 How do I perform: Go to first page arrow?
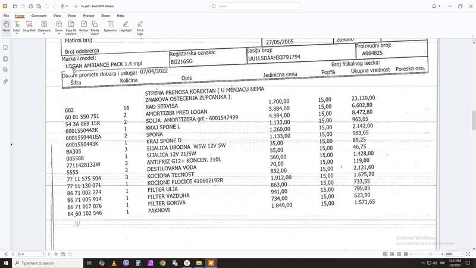[6, 254]
